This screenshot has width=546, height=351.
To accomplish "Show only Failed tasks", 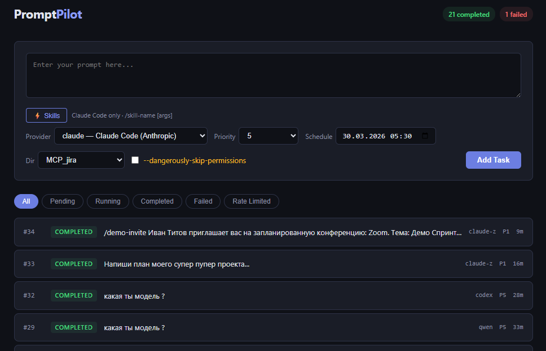I will [x=203, y=201].
